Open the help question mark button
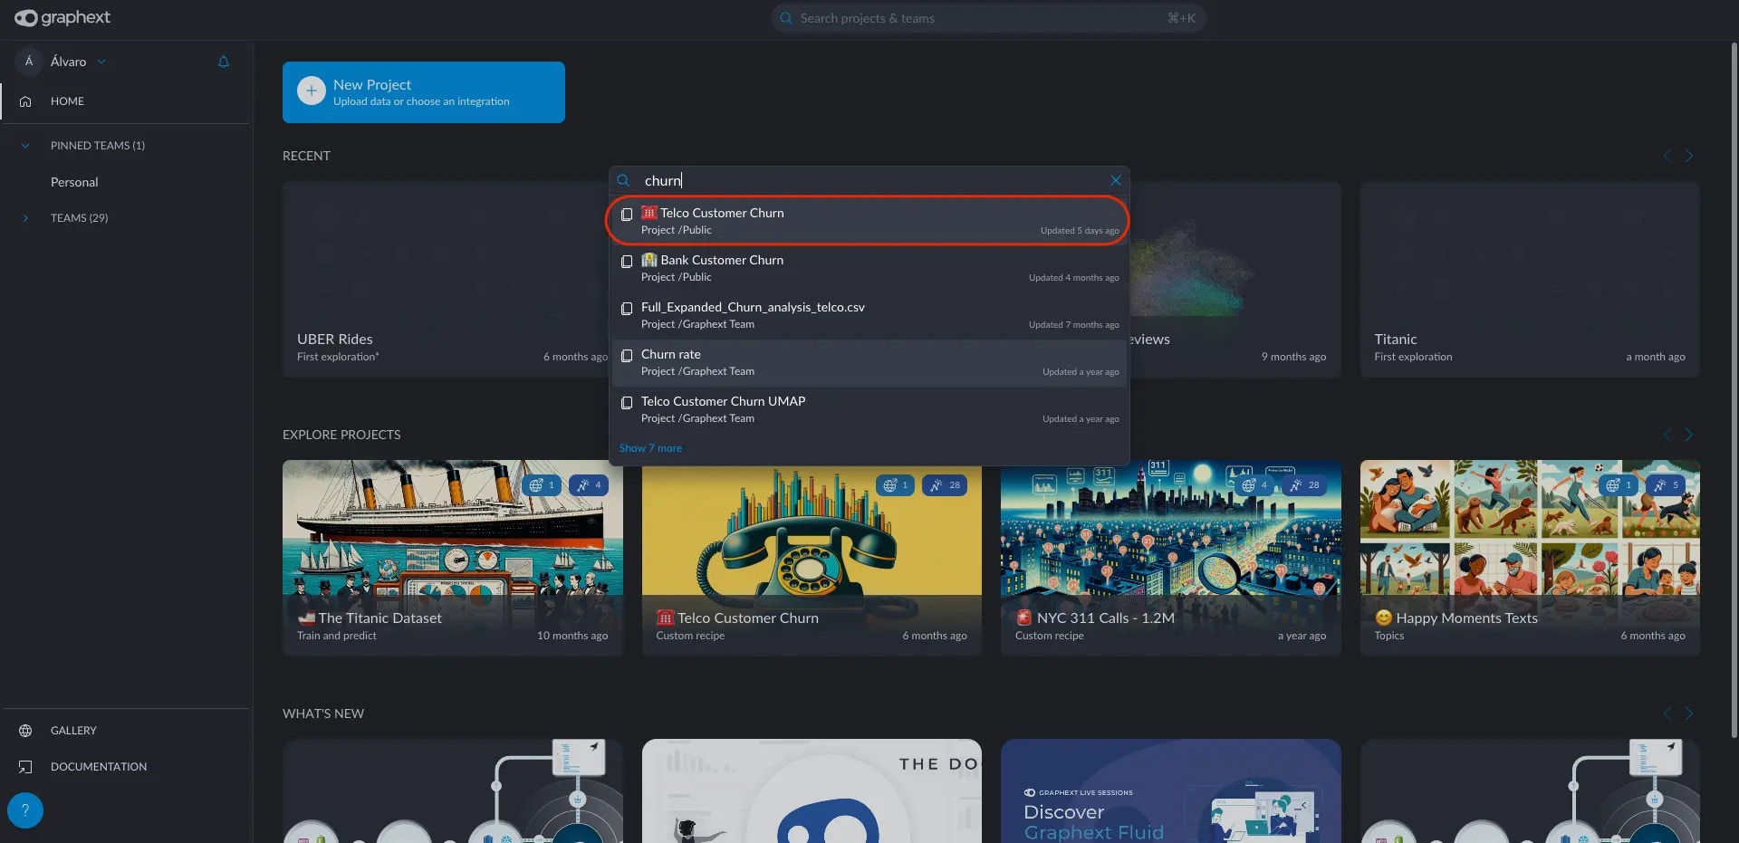The height and width of the screenshot is (843, 1739). point(25,810)
